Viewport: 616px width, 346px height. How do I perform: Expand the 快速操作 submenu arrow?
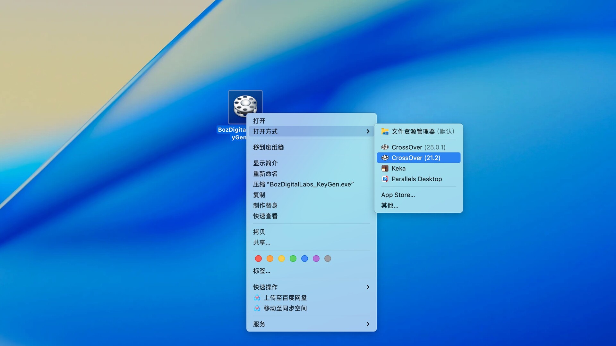(368, 287)
